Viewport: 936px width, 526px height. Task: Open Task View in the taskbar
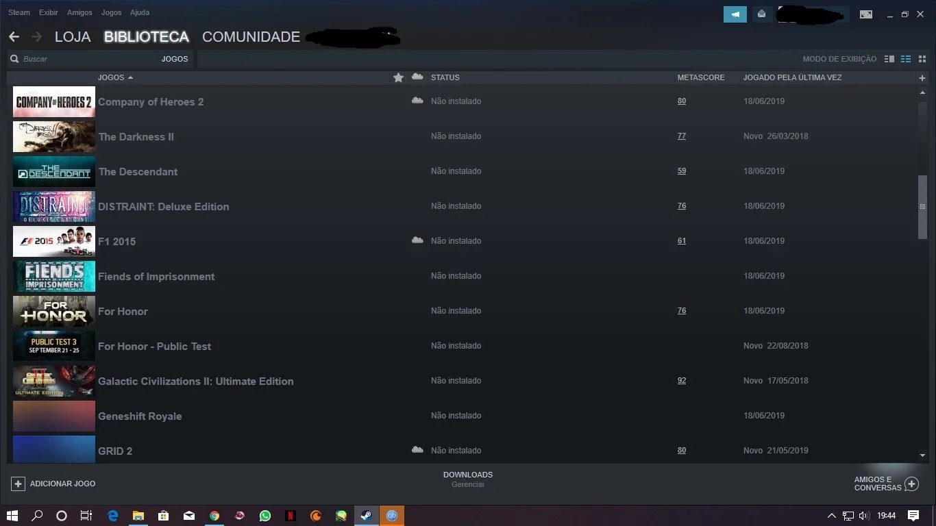[86, 516]
